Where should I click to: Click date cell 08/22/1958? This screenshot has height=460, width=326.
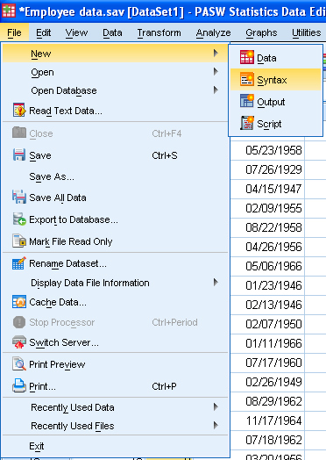click(267, 227)
